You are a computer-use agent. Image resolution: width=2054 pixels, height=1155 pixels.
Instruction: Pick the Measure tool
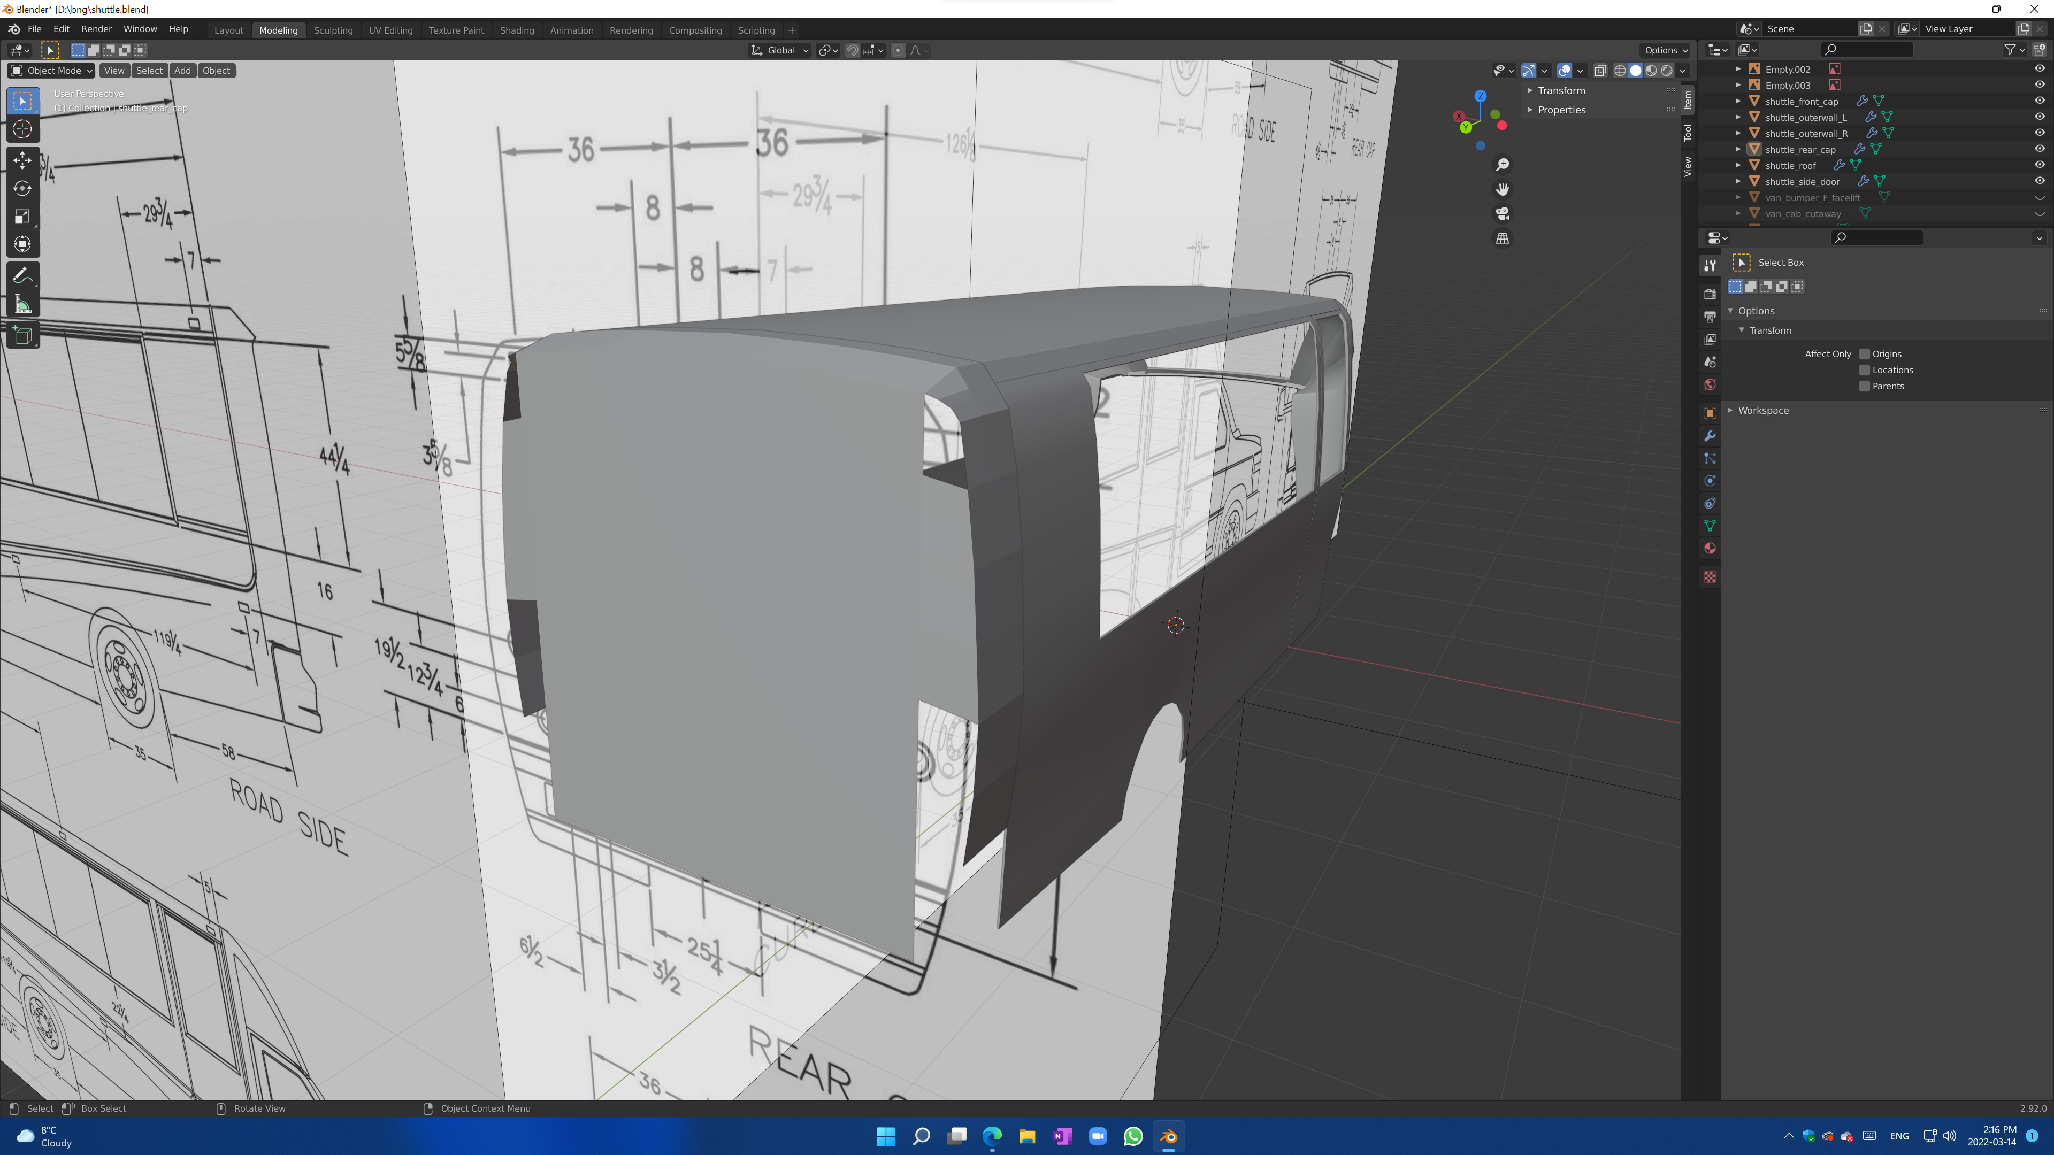coord(22,304)
